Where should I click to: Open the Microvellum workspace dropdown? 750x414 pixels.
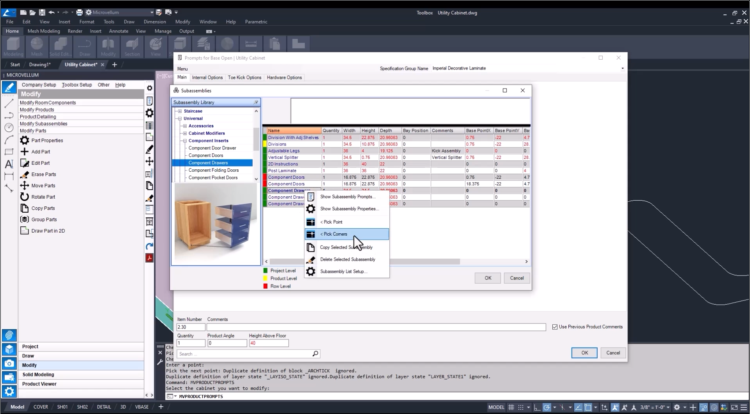click(x=152, y=12)
